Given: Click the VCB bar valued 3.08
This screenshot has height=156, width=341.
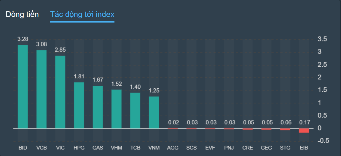Looking at the screenshot, I should pyautogui.click(x=42, y=89).
